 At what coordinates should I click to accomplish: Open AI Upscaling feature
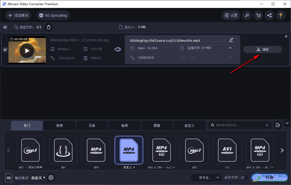53,15
